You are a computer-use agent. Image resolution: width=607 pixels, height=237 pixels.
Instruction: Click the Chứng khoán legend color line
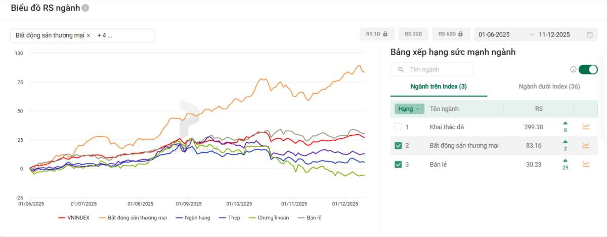(253, 218)
